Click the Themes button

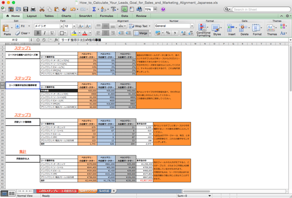click(272, 30)
